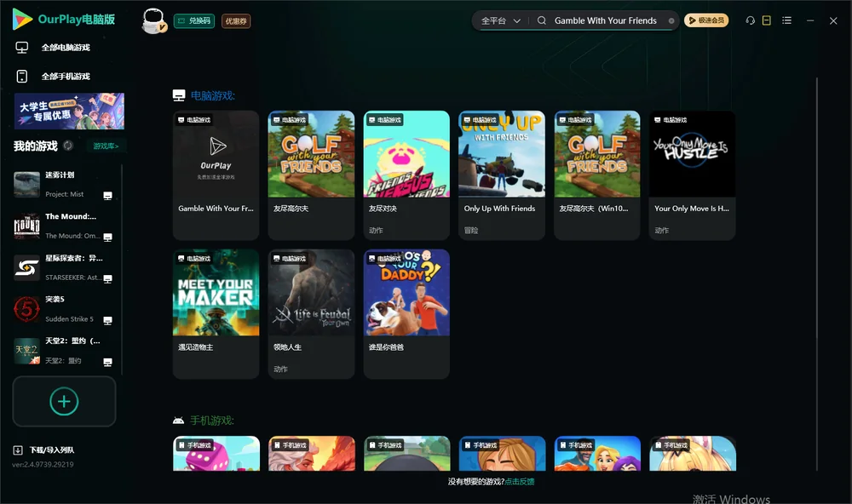Select 天堂2: 盟约 in my games list
852x504 pixels.
click(x=64, y=351)
